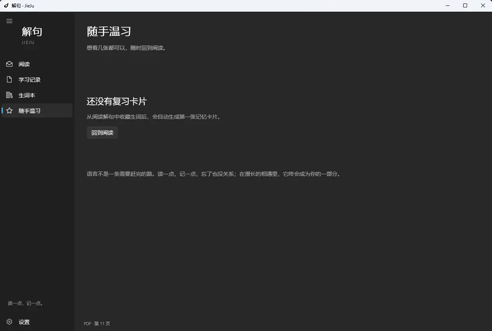
Task: Click the JieJu app icon in title bar
Action: tap(6, 5)
